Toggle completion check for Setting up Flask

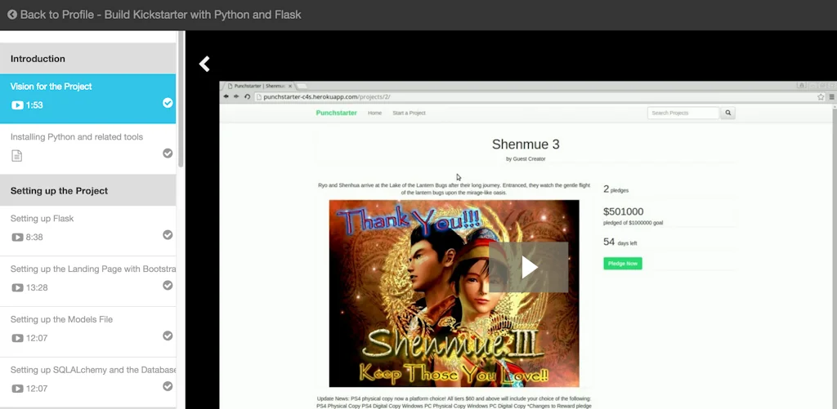(168, 234)
